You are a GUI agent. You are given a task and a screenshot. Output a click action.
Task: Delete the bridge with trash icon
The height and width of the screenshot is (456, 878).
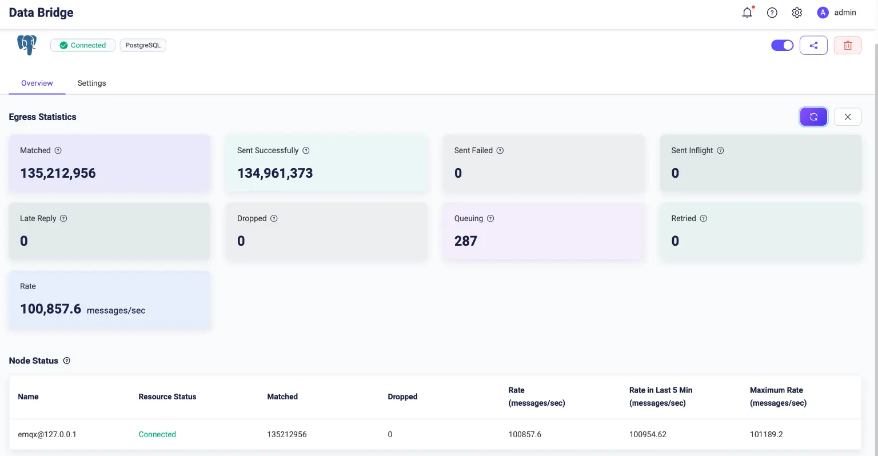(848, 45)
